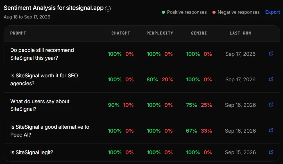The width and height of the screenshot is (283, 164).
Task: Click Perplexity 80% positive value for SEO agencies
Action: point(152,80)
